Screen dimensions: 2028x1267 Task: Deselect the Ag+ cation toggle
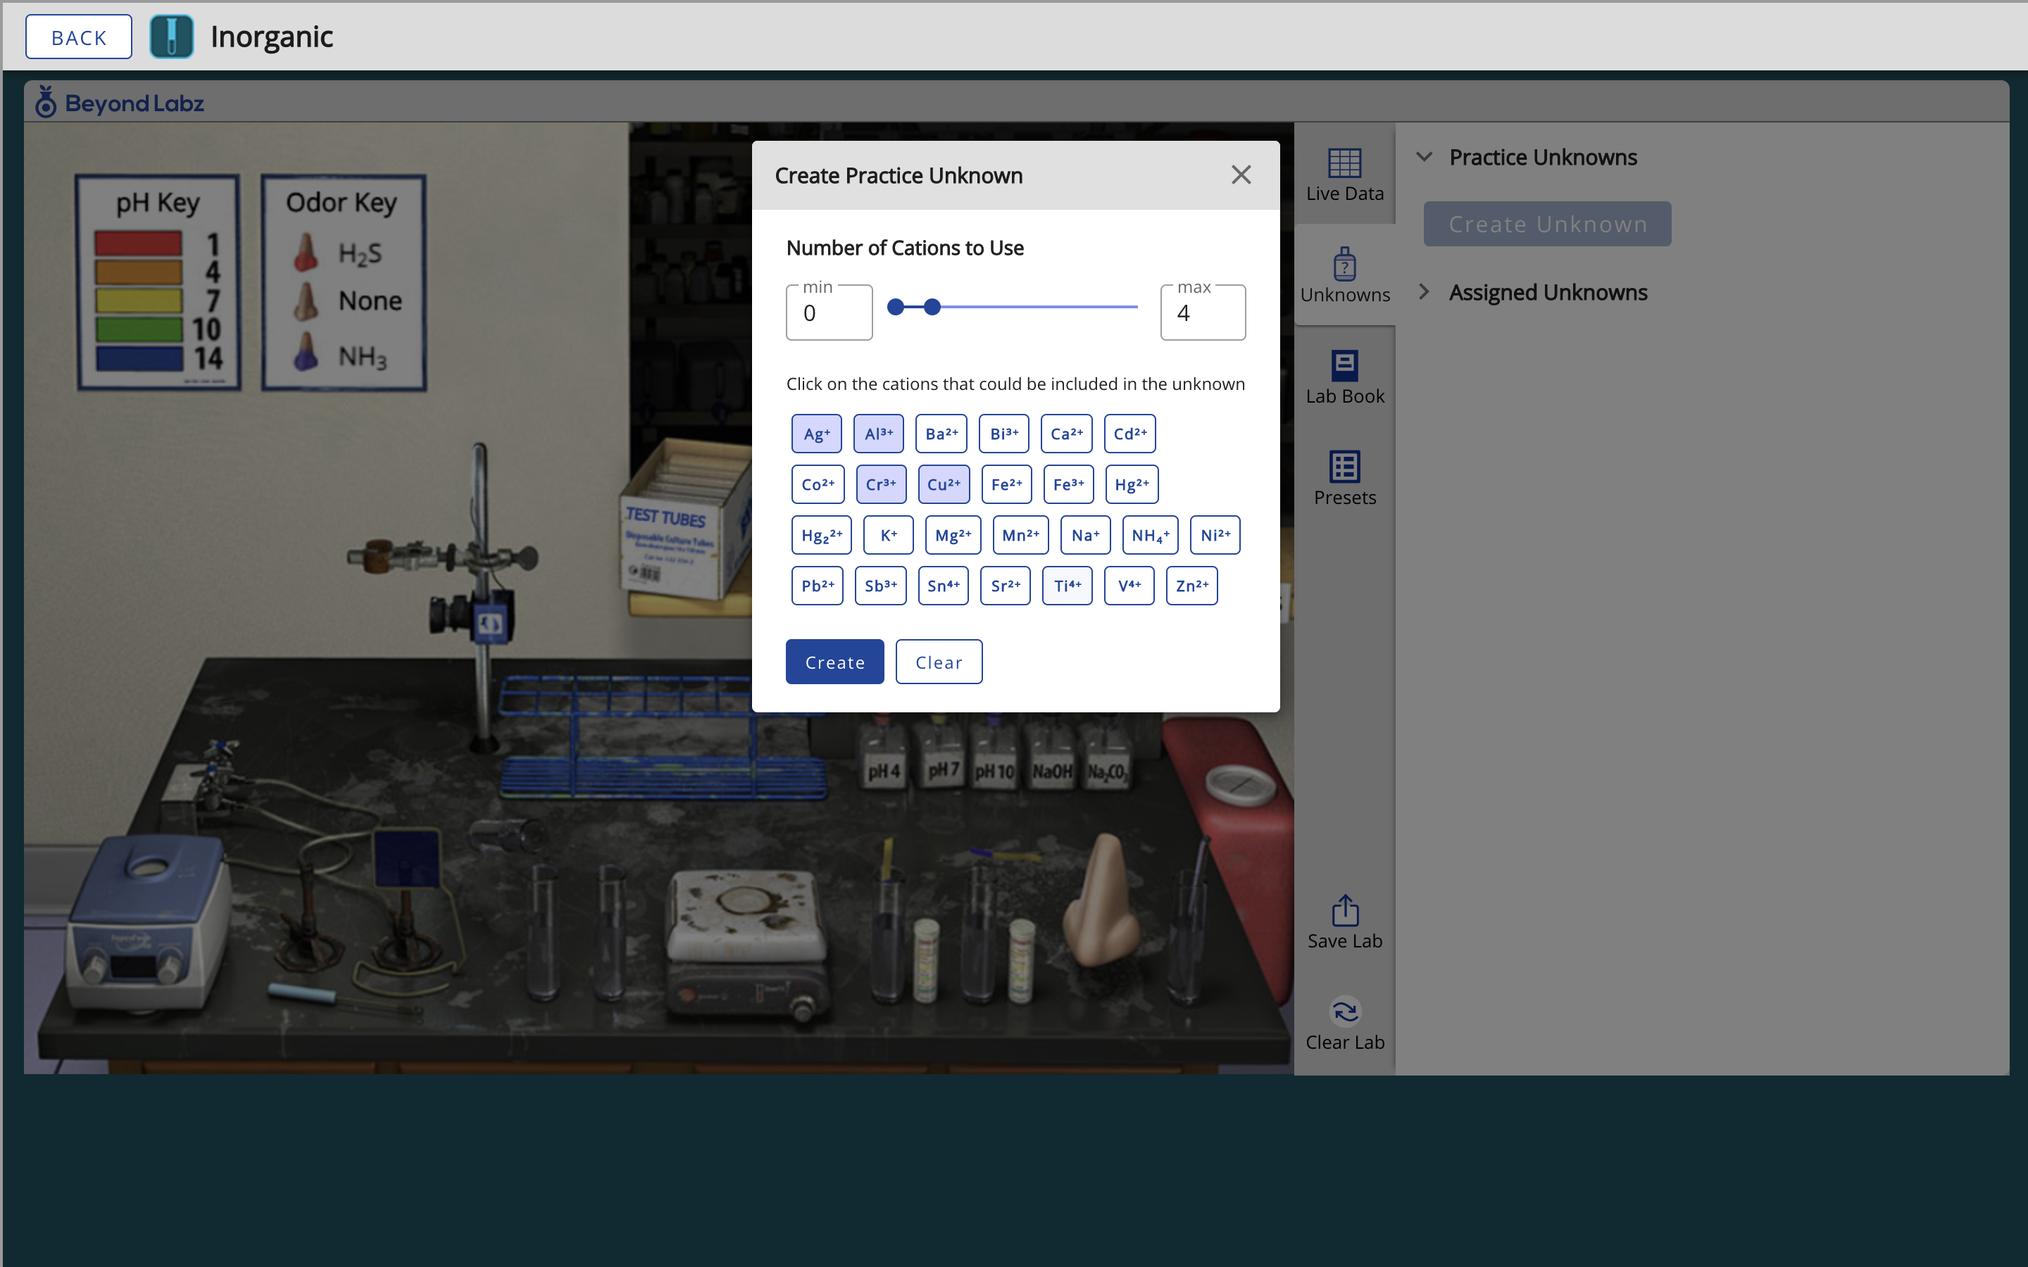pos(815,433)
